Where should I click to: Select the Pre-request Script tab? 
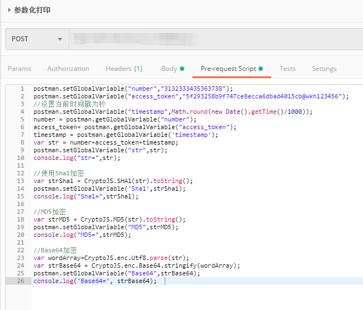coord(232,69)
